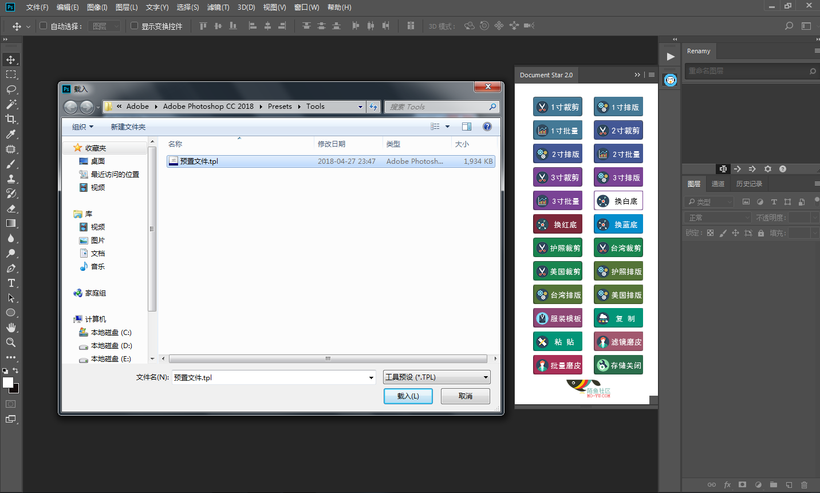Select the Rectangular Marquee tool
Viewport: 820px width, 493px height.
click(x=11, y=74)
